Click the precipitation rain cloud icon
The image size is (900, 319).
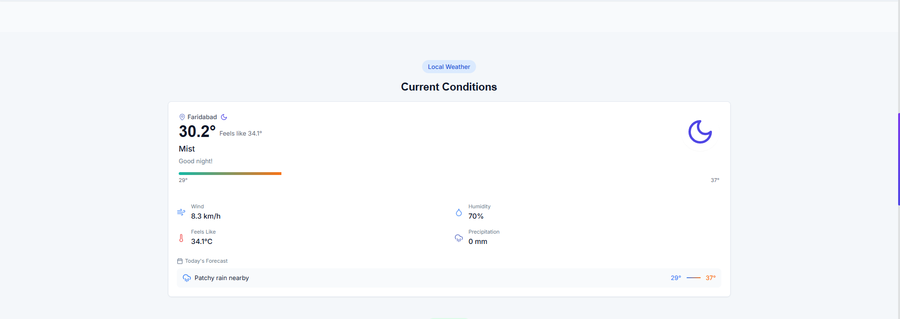459,238
